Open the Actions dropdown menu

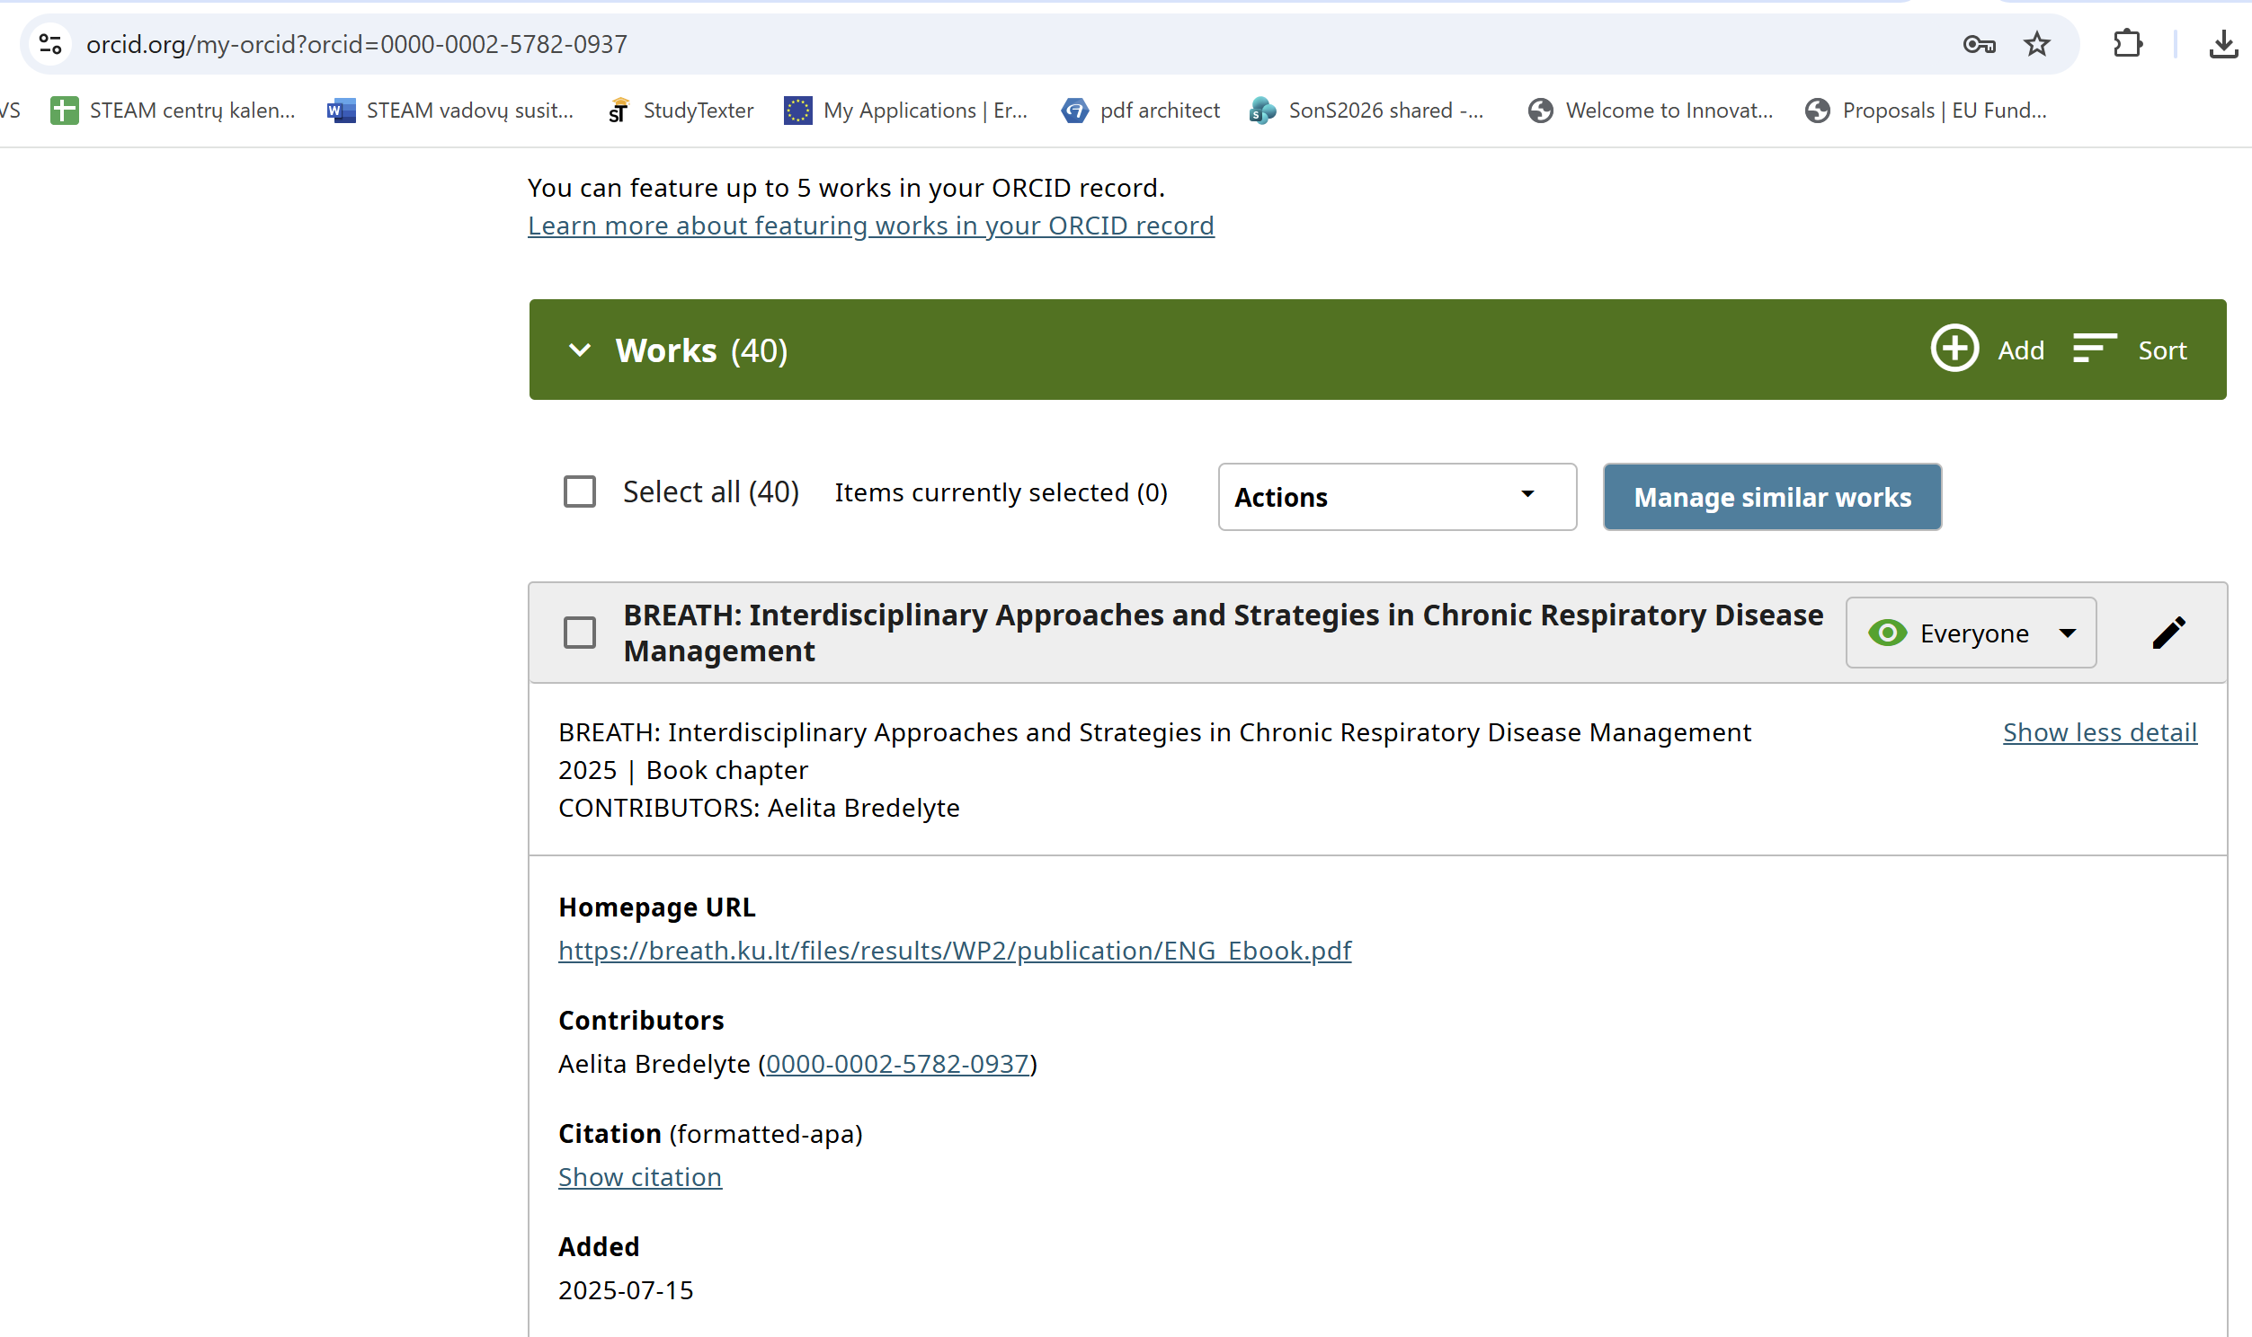1396,497
